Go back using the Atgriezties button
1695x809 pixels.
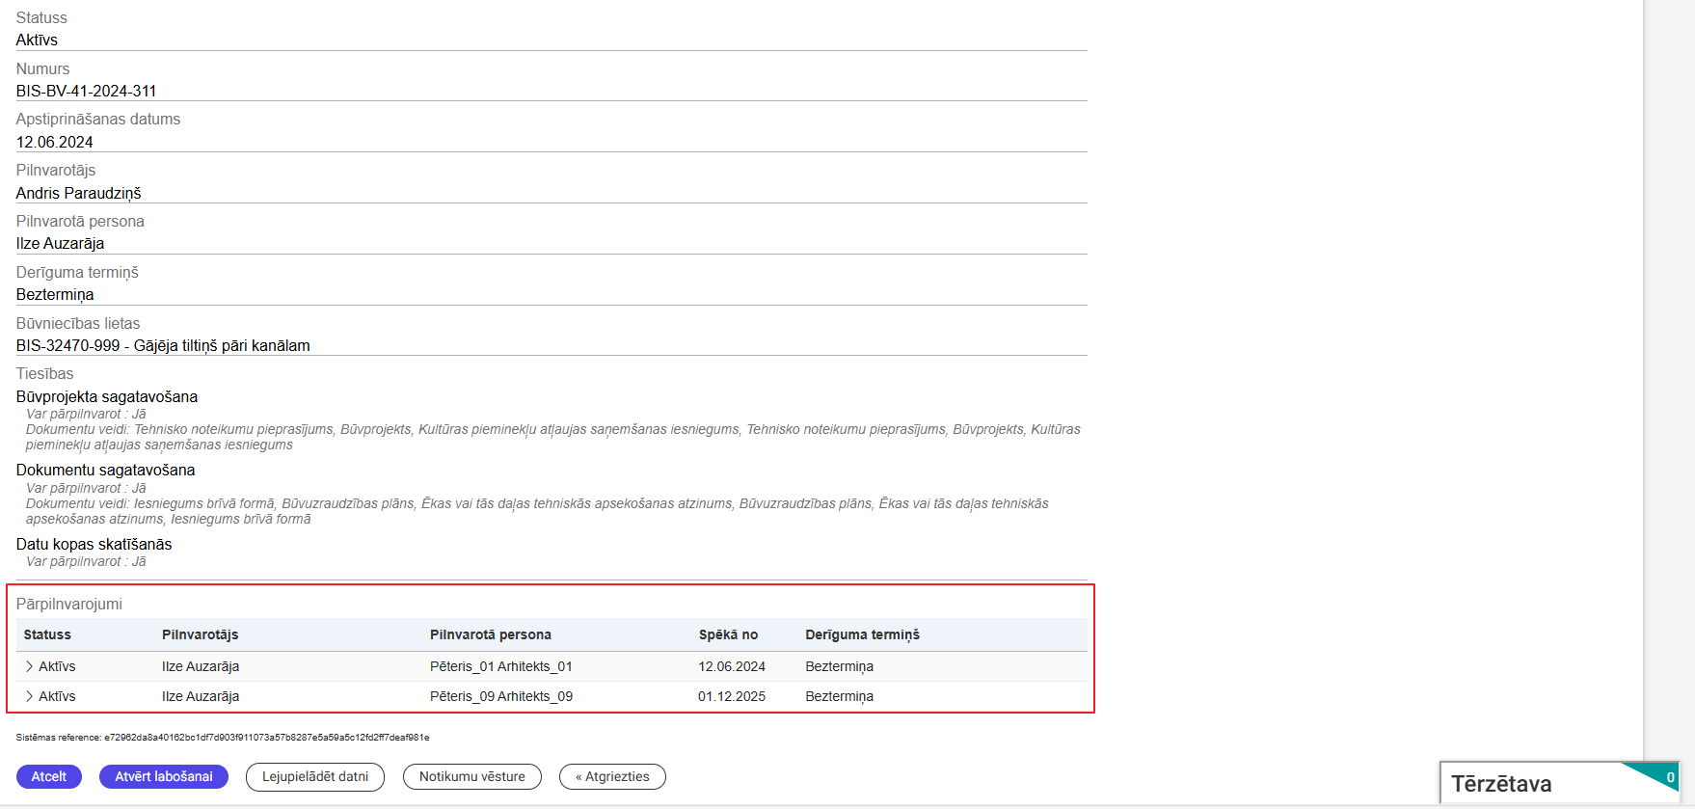tap(612, 777)
